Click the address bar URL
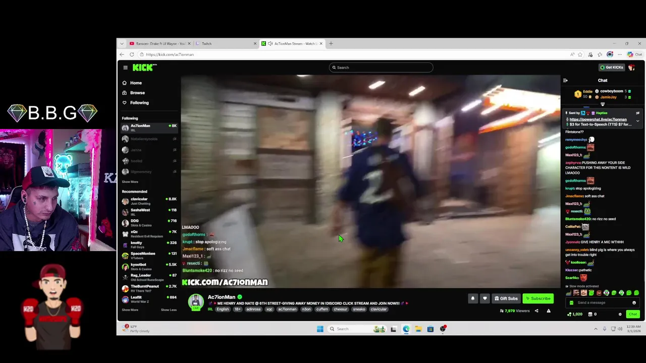Viewport: 646px width, 363px height. click(170, 54)
